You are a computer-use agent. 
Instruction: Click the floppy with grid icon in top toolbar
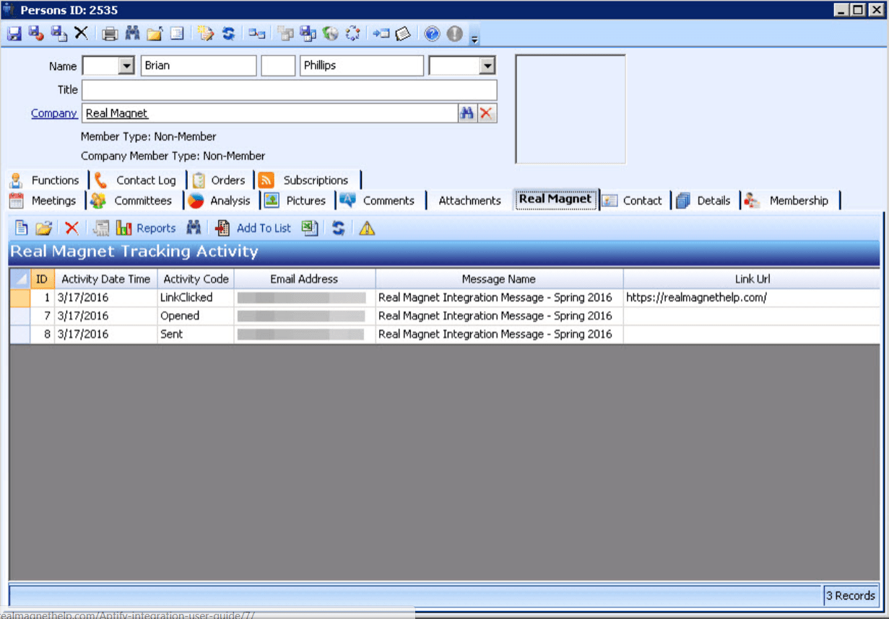click(308, 33)
